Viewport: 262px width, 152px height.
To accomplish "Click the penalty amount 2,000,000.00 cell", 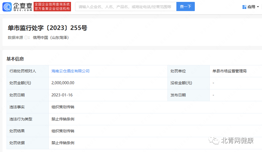I will pos(63,83).
